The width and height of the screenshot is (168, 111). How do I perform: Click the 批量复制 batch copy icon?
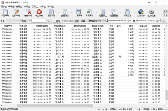[114, 13]
